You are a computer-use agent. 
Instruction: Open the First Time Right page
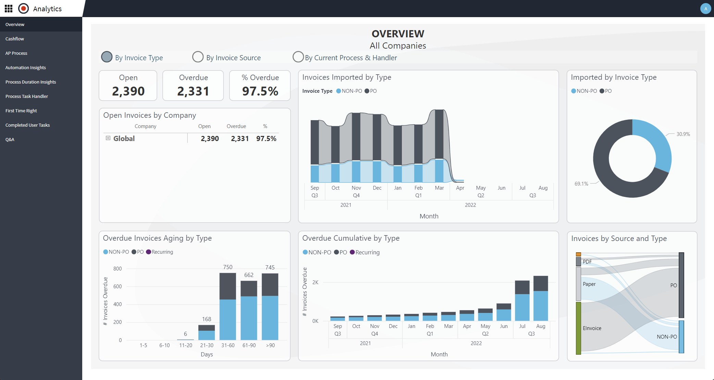tap(21, 111)
